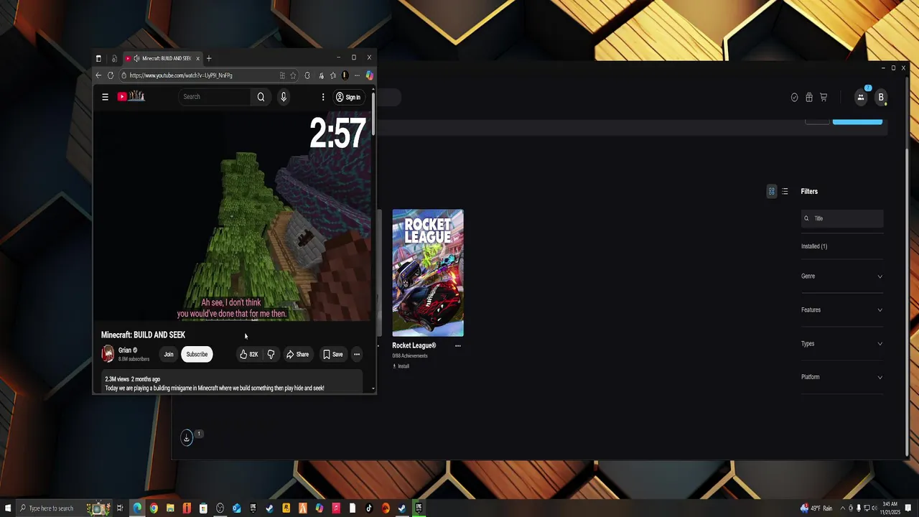
Task: Expand the Types filter
Action: click(841, 344)
